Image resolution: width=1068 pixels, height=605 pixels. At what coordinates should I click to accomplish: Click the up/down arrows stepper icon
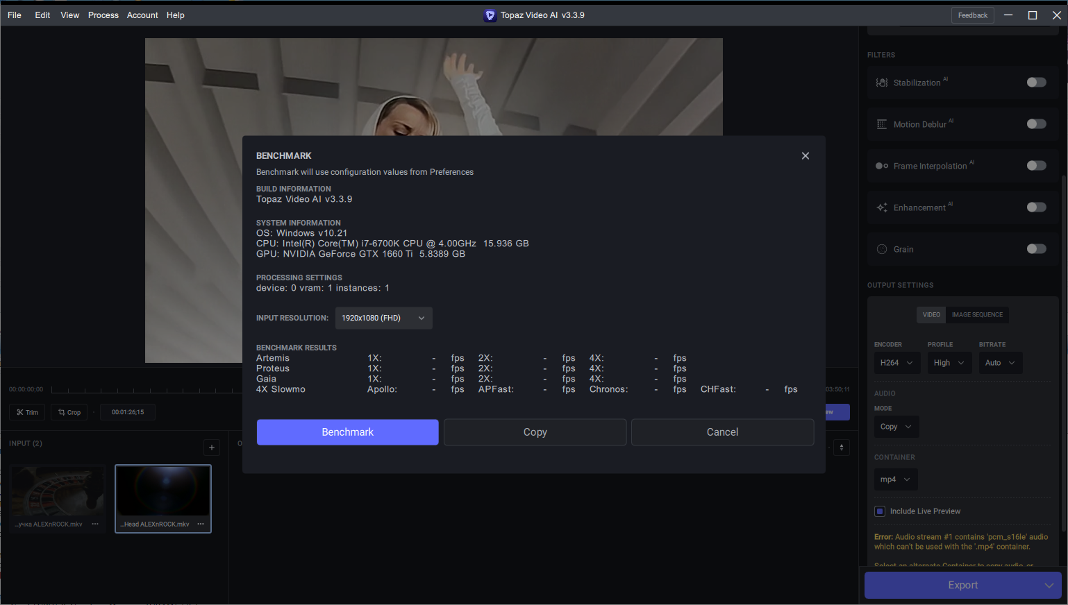click(x=842, y=448)
